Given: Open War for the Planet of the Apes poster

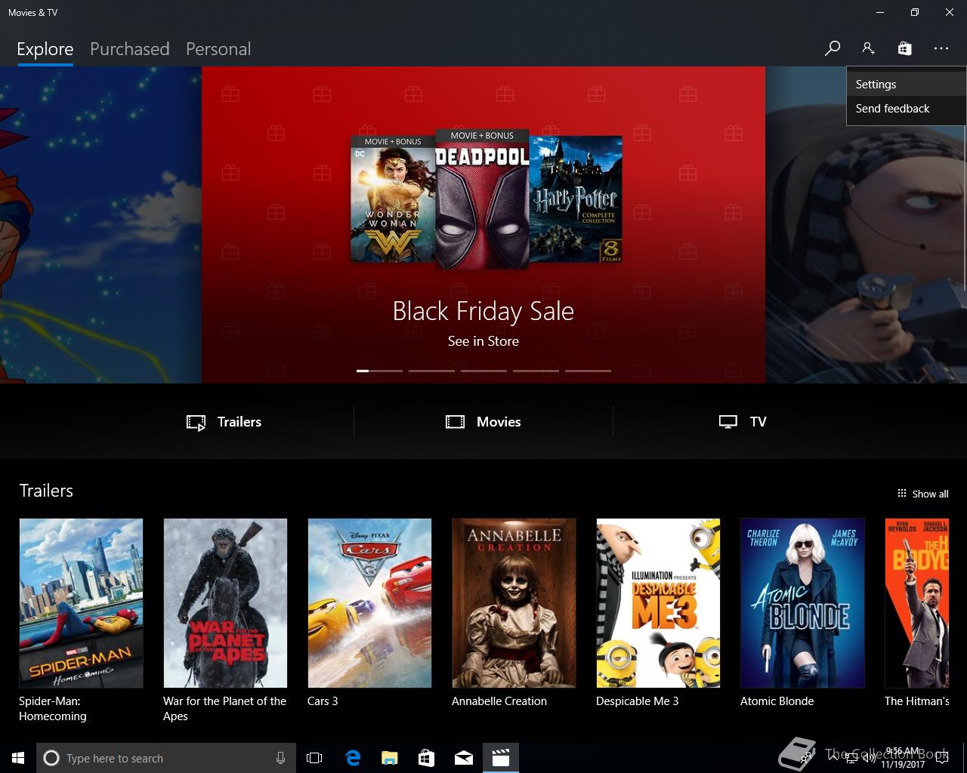Looking at the screenshot, I should pos(225,603).
